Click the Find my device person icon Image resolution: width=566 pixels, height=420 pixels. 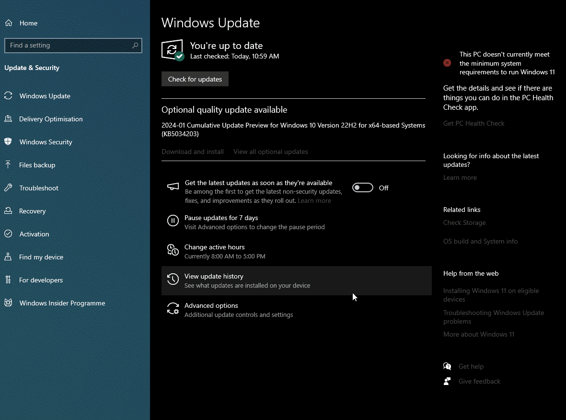[8, 257]
